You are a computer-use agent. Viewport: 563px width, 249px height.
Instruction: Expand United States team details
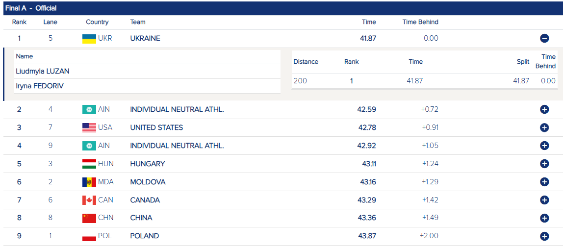coord(544,127)
